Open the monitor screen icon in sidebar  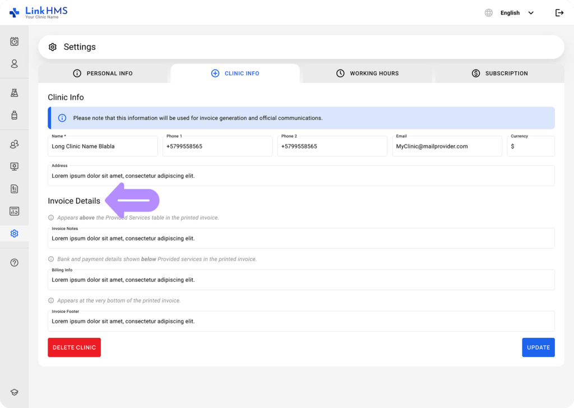click(x=14, y=166)
